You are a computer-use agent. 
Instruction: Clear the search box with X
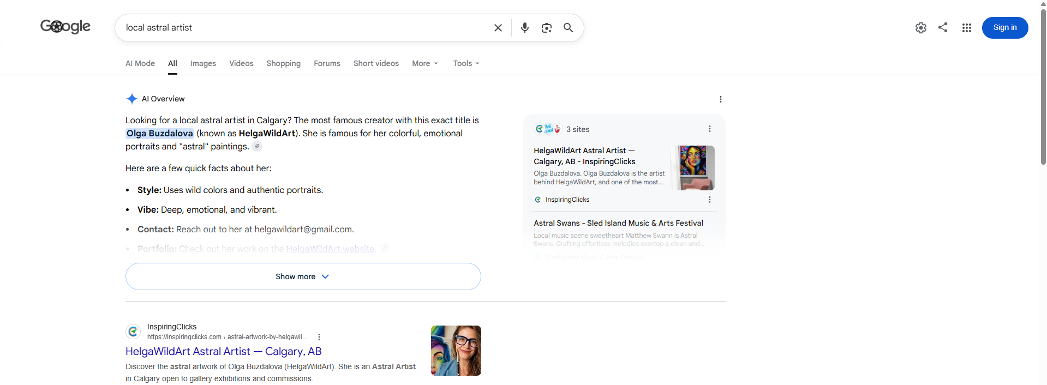click(x=498, y=28)
